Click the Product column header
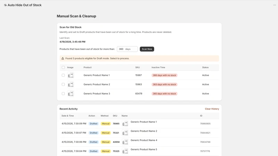Viewport: 278px width, 156px height. coord(88,67)
